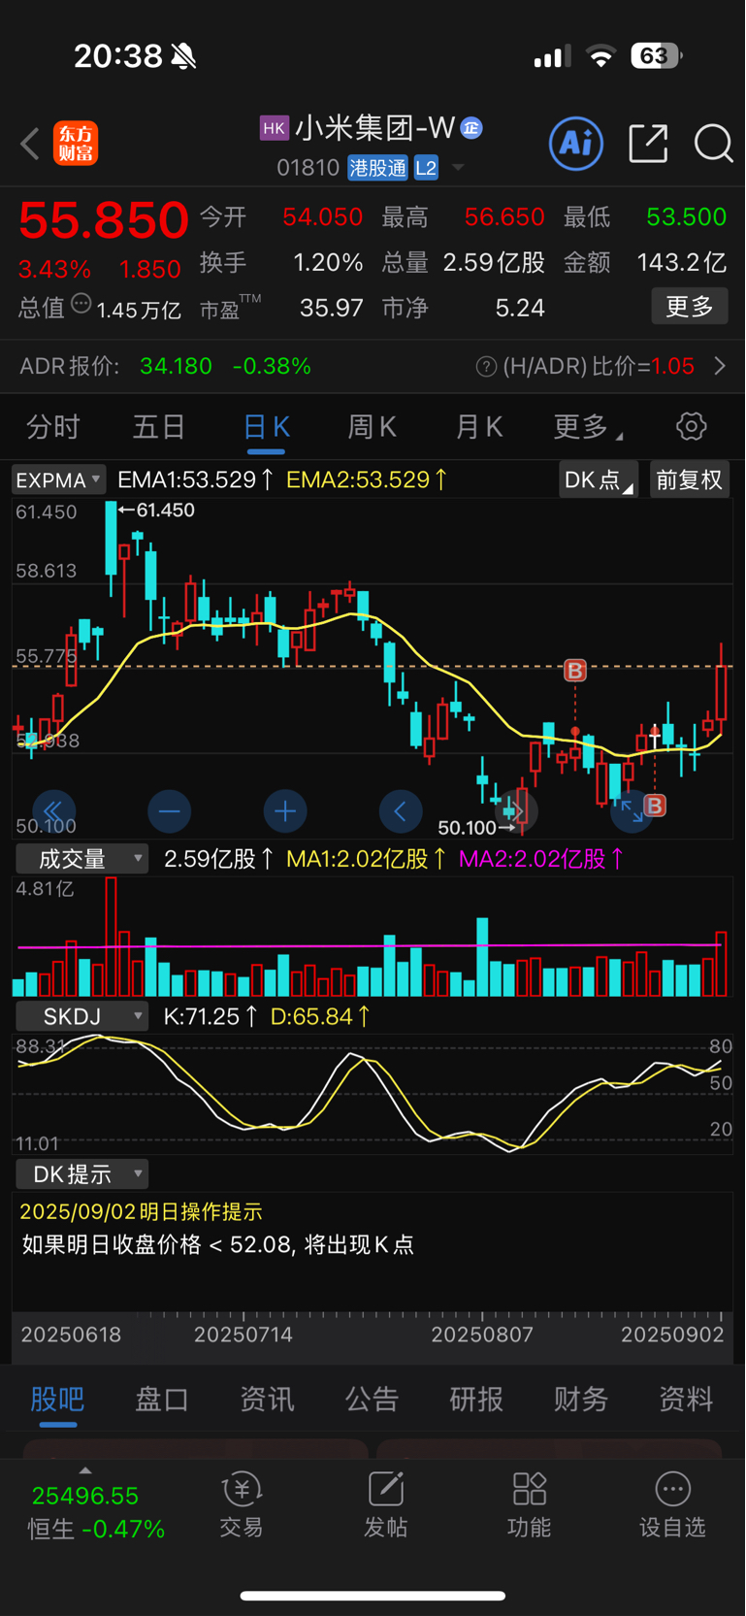Open the 资讯 tab
The width and height of the screenshot is (746, 1616).
[267, 1399]
